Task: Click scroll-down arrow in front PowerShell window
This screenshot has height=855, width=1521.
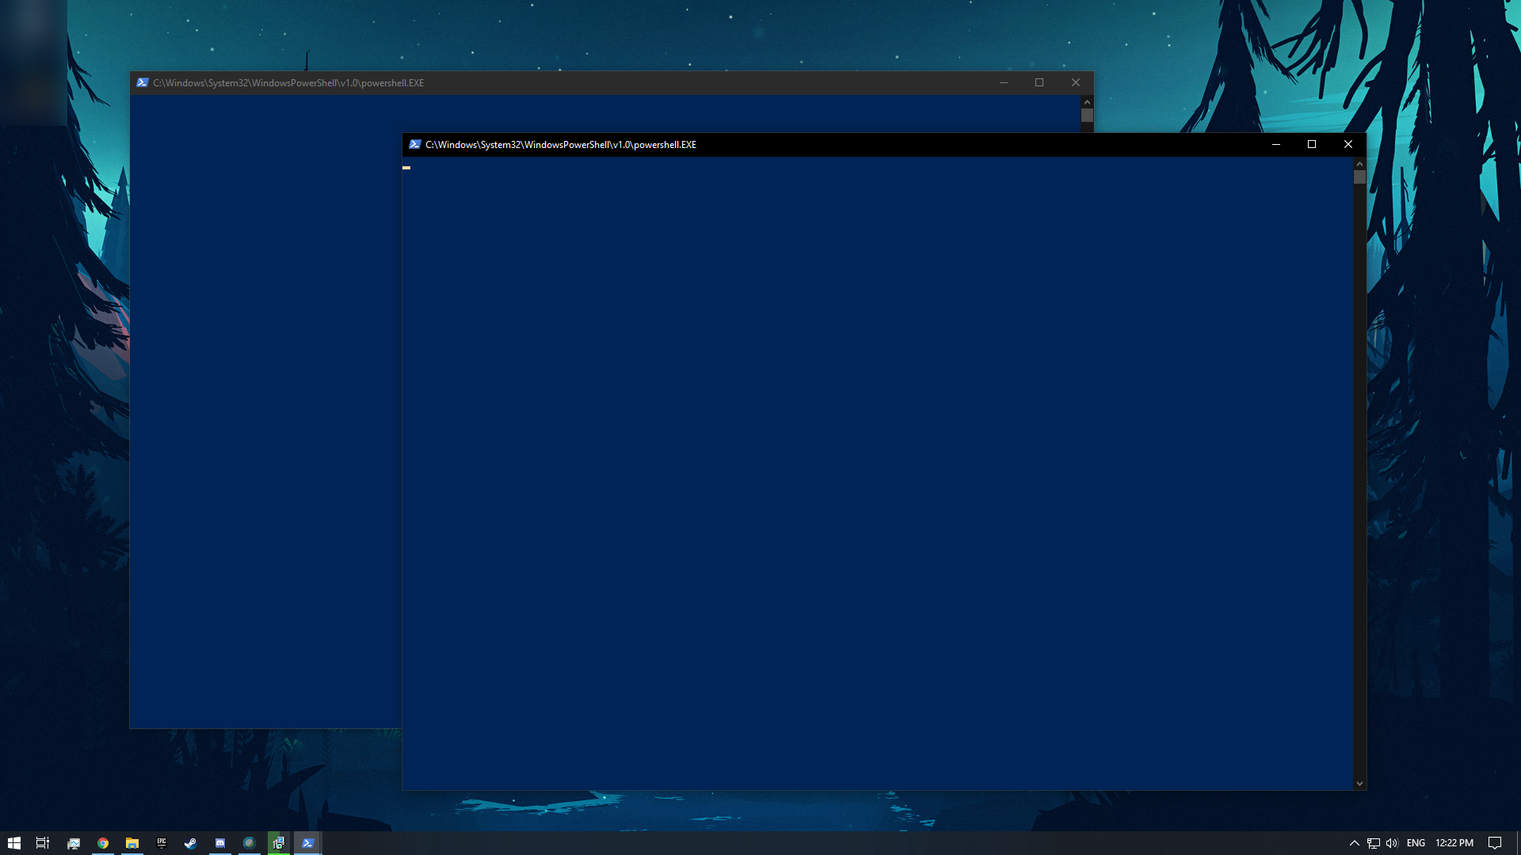Action: [1359, 784]
